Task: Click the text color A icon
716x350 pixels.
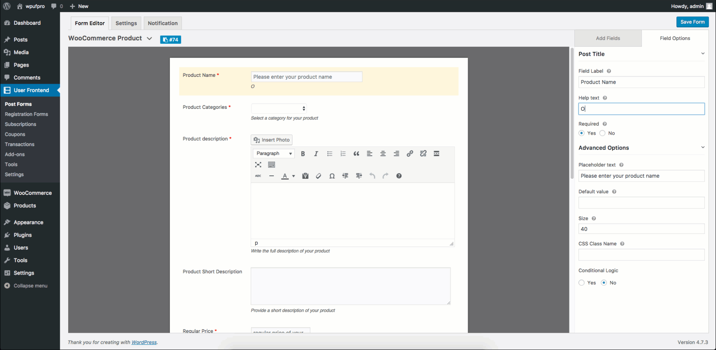Action: tap(285, 176)
